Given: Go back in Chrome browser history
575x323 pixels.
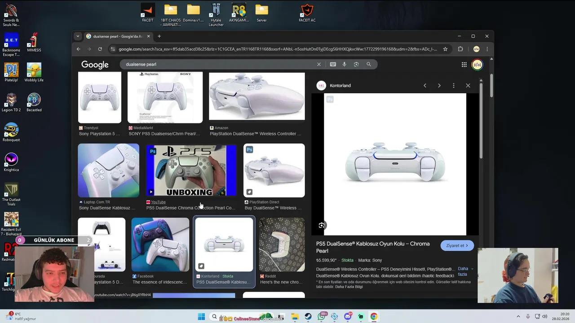Looking at the screenshot, I should [79, 49].
